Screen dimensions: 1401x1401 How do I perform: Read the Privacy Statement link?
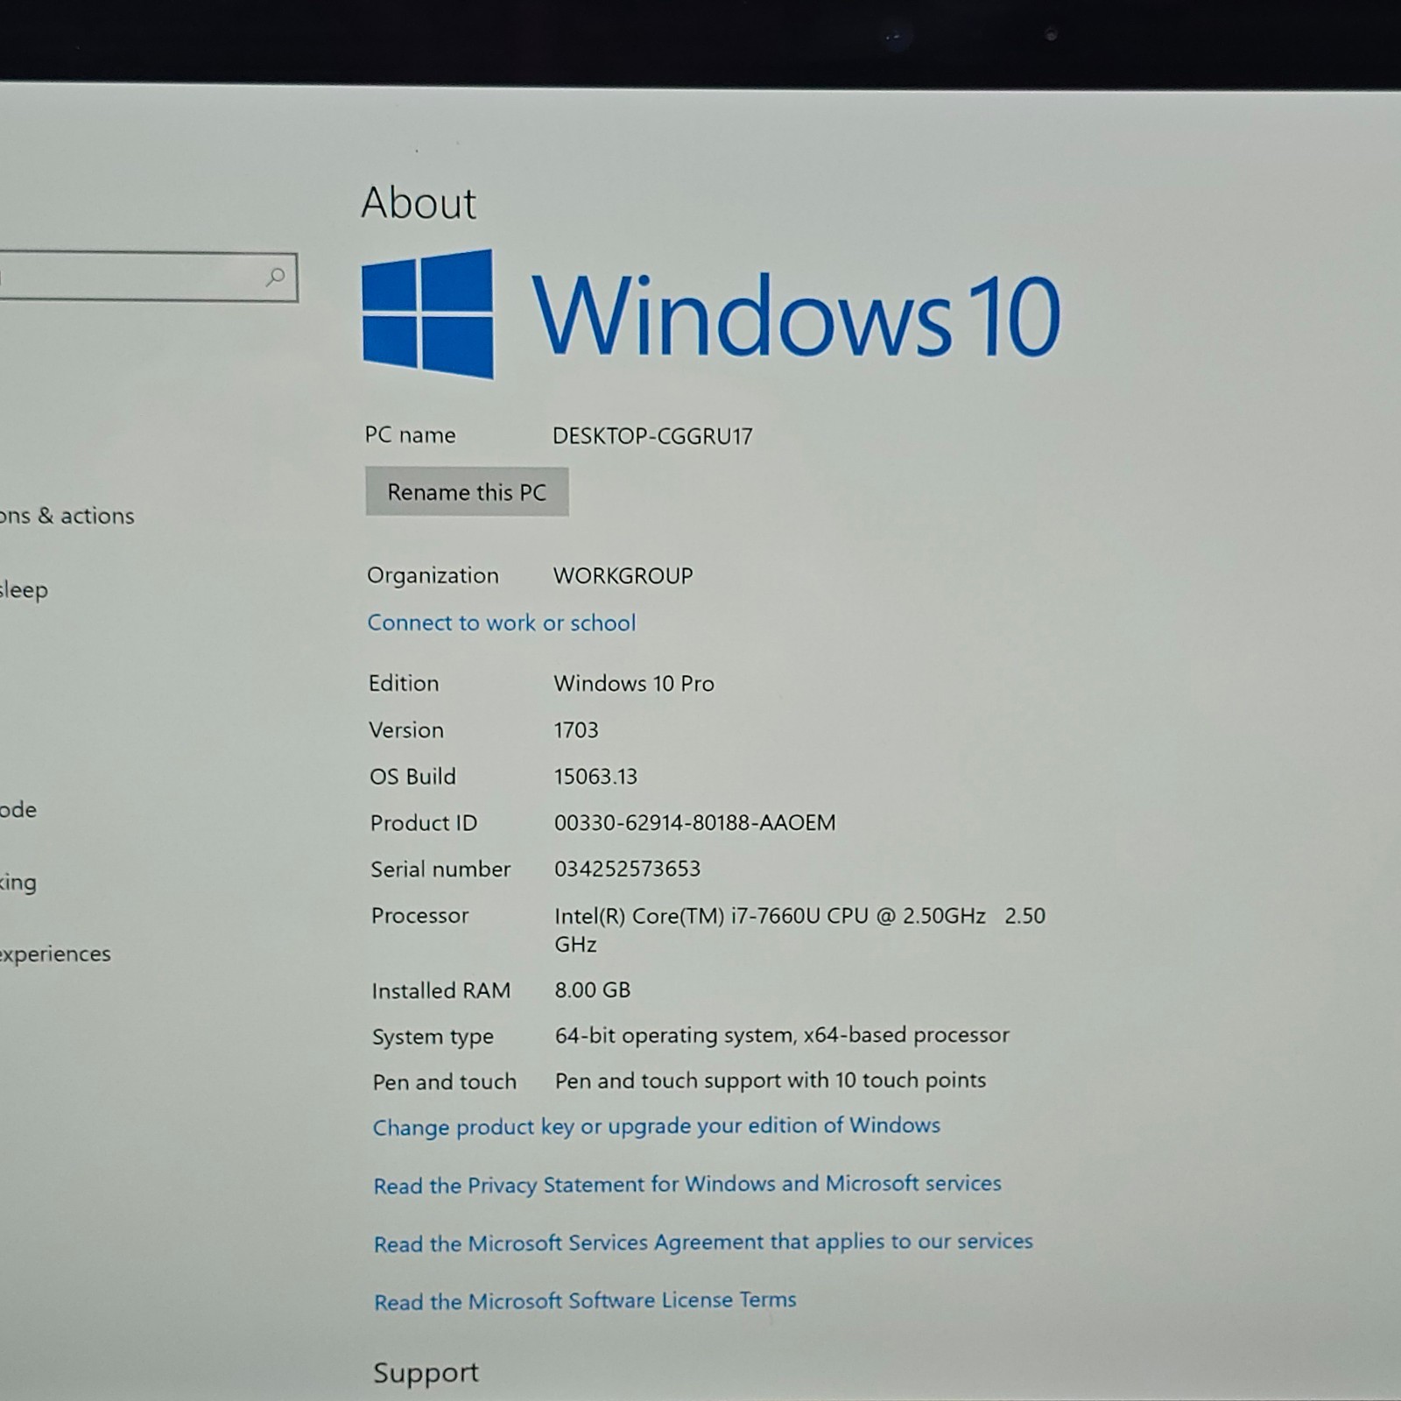coord(687,1185)
